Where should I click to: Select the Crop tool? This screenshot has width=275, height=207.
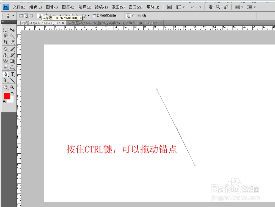[x=5, y=42]
